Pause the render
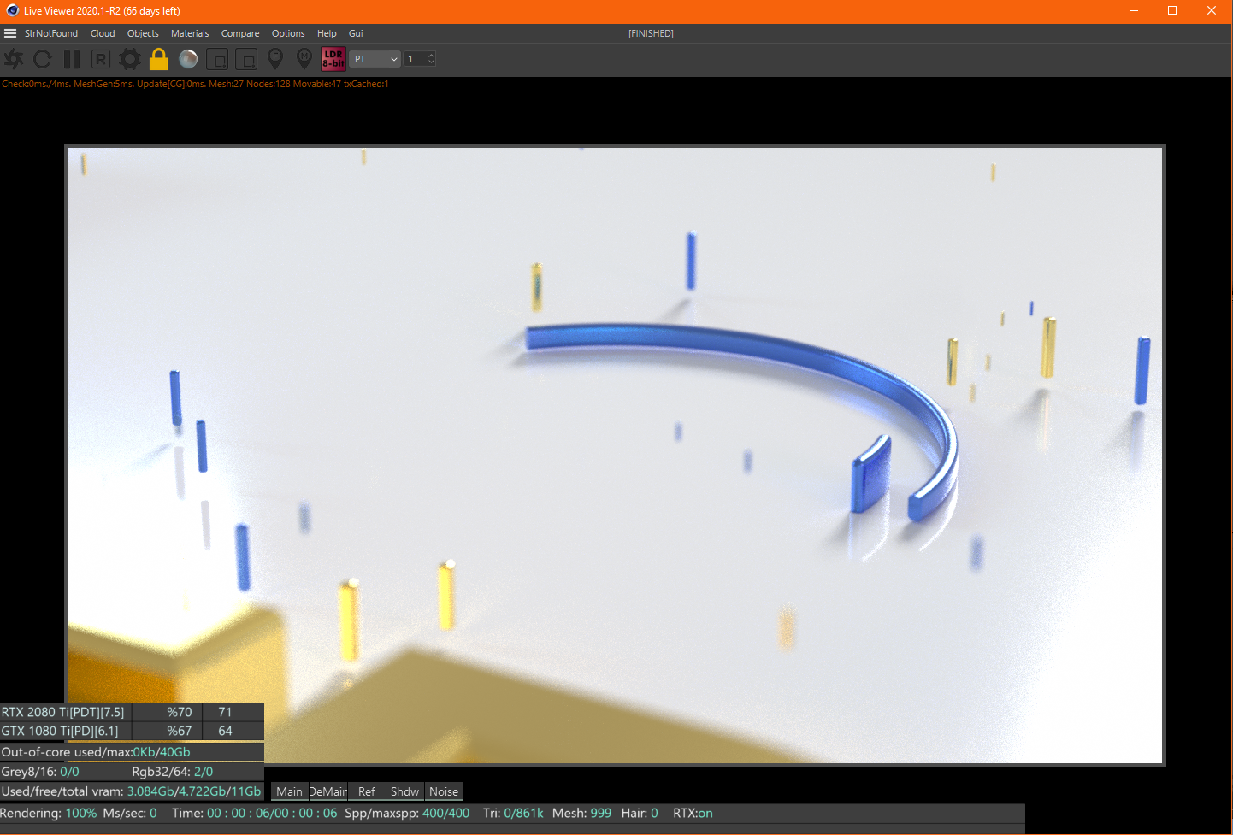Image resolution: width=1233 pixels, height=835 pixels. click(x=72, y=59)
